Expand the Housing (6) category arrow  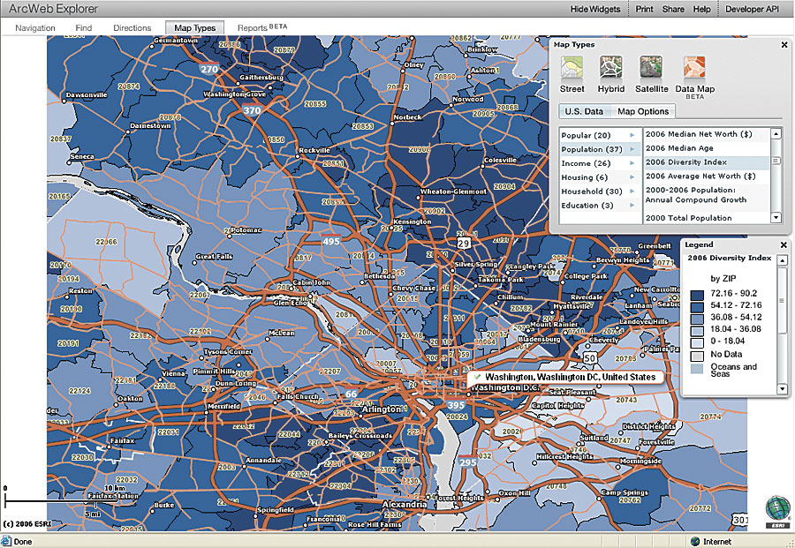[x=632, y=177]
